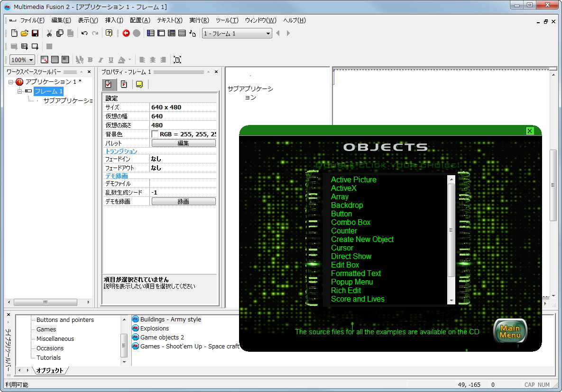This screenshot has height=392, width=562.
Task: Open the event list editor icon
Action: 182,33
